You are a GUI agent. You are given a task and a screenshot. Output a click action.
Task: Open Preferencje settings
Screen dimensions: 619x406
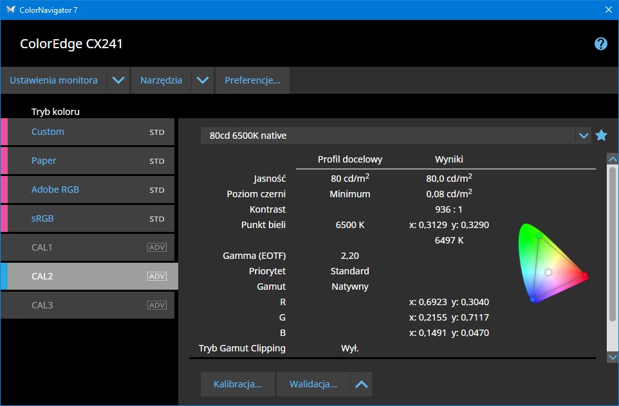pyautogui.click(x=252, y=80)
